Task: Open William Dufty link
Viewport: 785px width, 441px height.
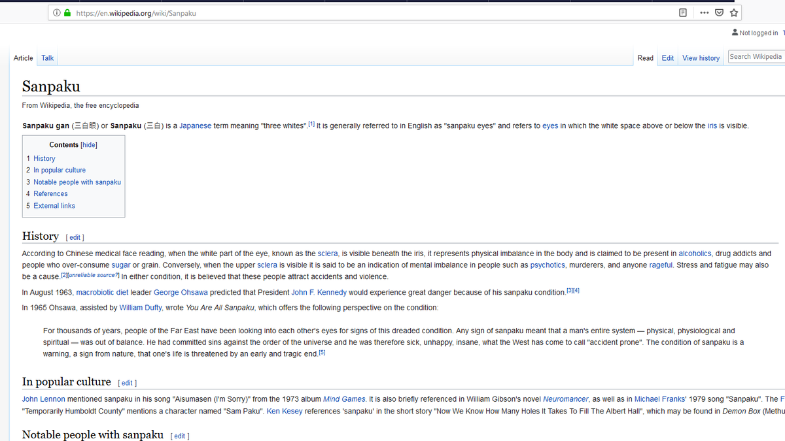Action: pyautogui.click(x=140, y=308)
